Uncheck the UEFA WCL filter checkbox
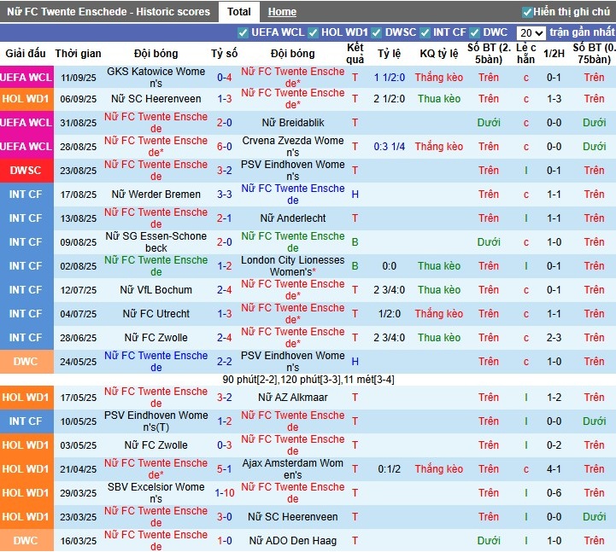616x552 pixels. [x=244, y=32]
